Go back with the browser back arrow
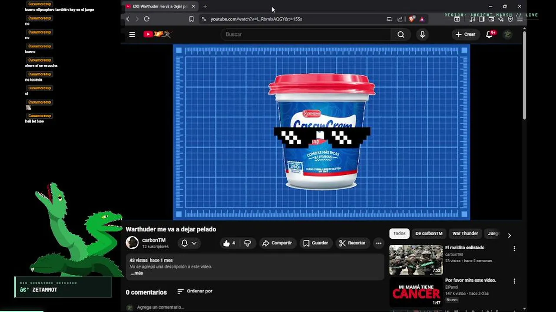 (x=128, y=19)
